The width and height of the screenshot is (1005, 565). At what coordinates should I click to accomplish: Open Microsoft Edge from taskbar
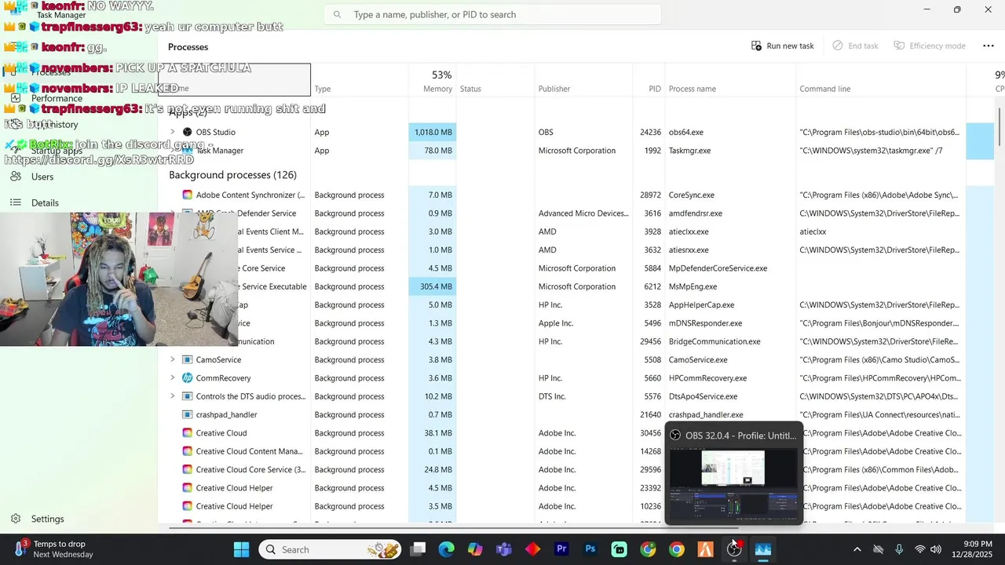pos(446,549)
